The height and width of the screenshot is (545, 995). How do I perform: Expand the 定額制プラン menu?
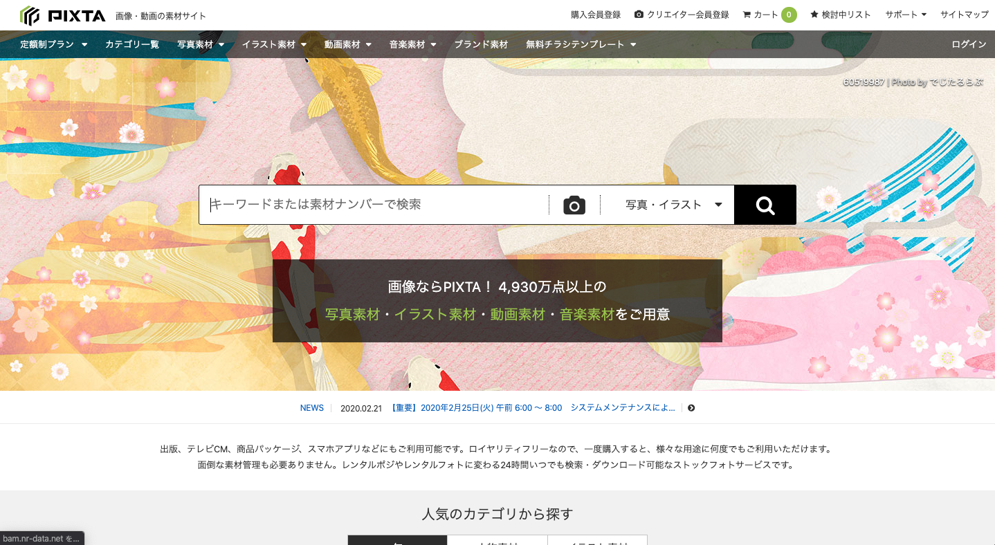click(54, 44)
